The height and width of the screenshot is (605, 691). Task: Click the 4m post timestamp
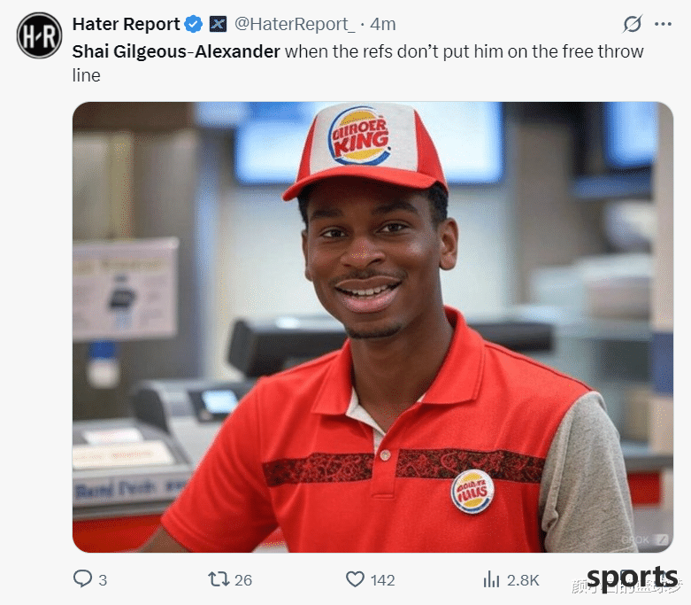[x=383, y=24]
